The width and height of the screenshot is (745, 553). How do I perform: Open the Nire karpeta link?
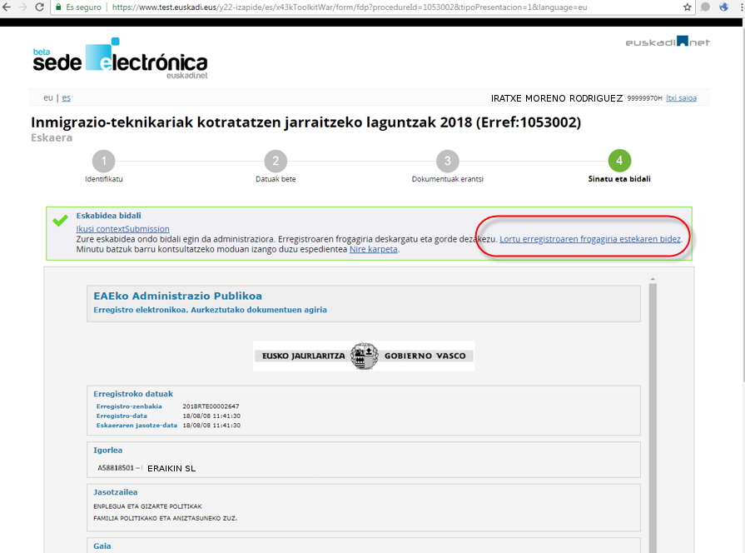(x=373, y=249)
